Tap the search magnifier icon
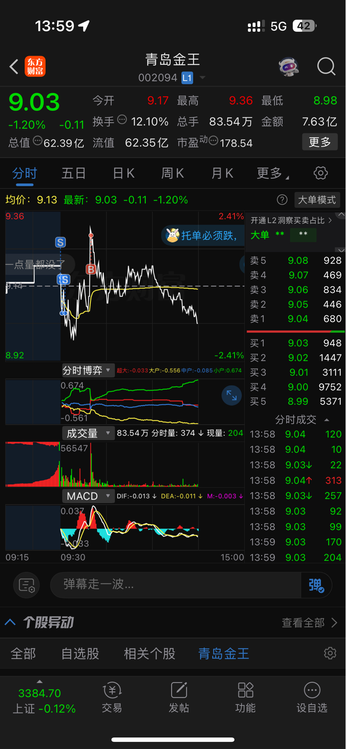The height and width of the screenshot is (749, 346). (326, 67)
